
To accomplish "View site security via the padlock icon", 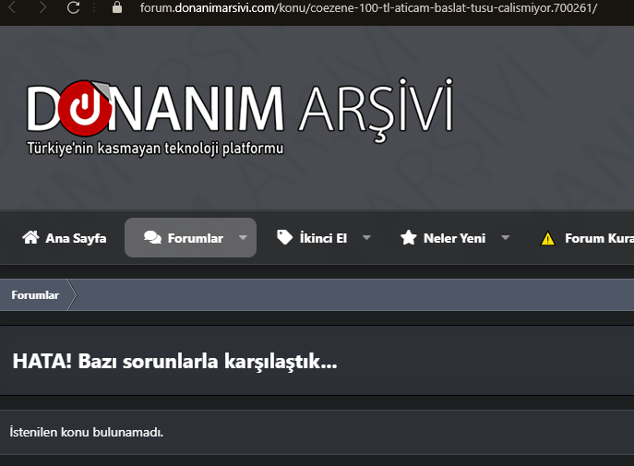I will (117, 7).
